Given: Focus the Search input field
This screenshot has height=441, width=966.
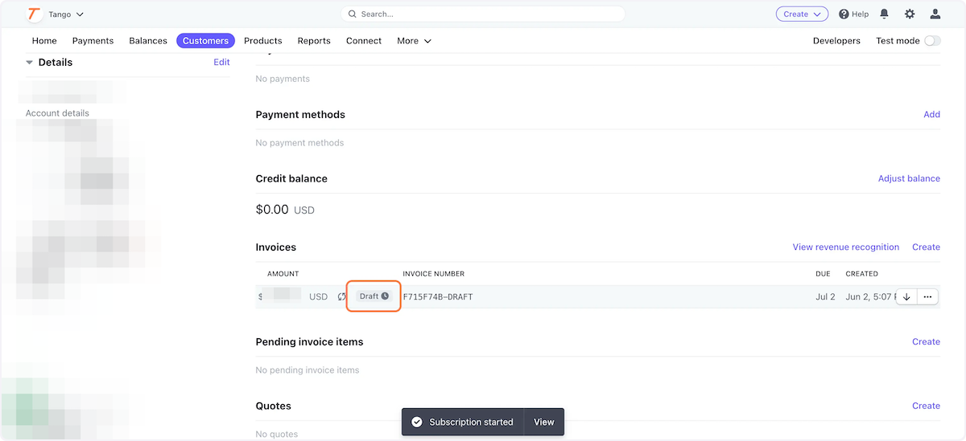Looking at the screenshot, I should tap(483, 14).
